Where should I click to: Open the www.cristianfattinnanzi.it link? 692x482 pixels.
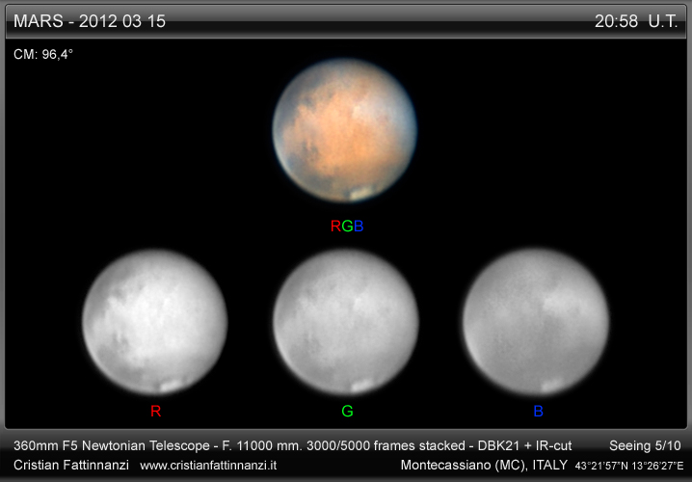pyautogui.click(x=208, y=466)
